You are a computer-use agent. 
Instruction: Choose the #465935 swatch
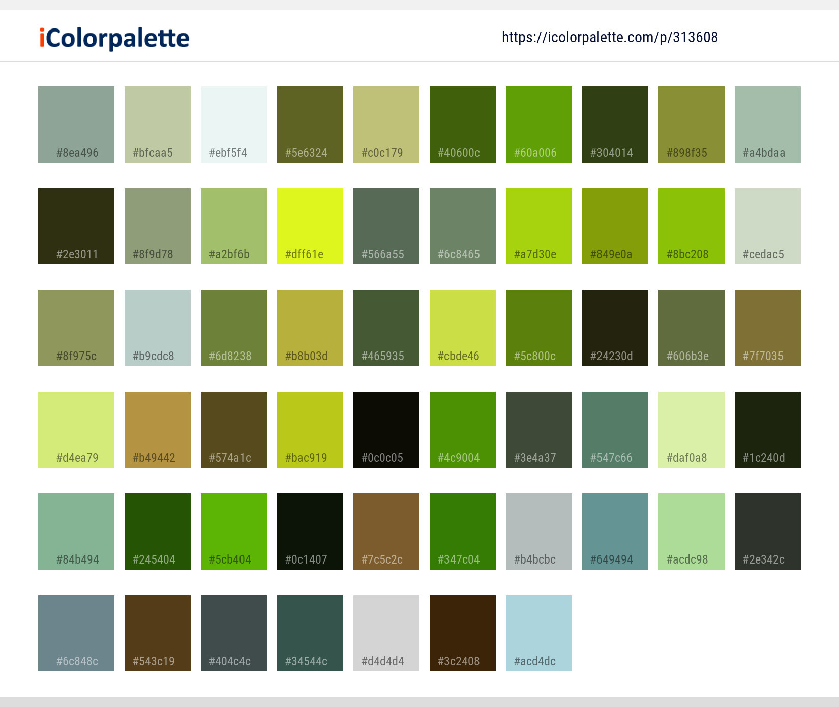386,328
